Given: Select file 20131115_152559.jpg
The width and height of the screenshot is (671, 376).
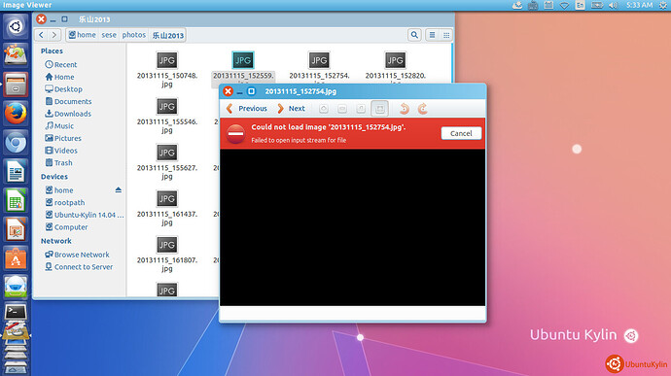Looking at the screenshot, I should coord(243,68).
